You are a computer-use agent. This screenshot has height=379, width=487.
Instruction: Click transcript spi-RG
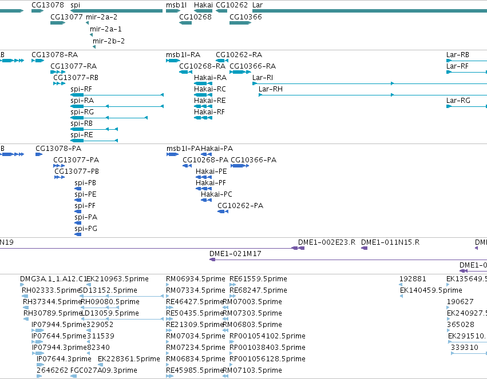pyautogui.click(x=82, y=112)
